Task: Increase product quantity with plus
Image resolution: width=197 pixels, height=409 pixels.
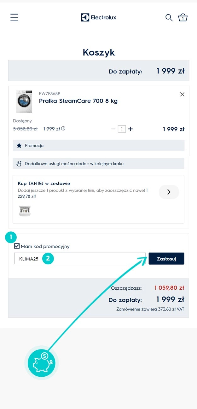Action: click(x=130, y=129)
